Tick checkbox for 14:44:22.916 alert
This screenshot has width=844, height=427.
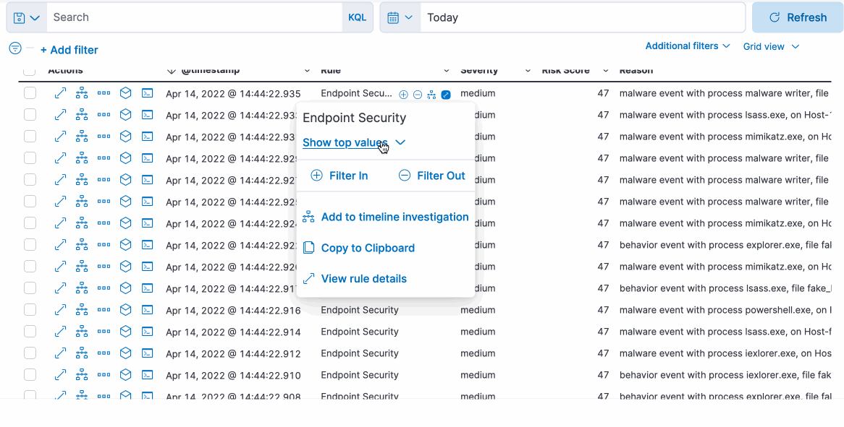[30, 310]
